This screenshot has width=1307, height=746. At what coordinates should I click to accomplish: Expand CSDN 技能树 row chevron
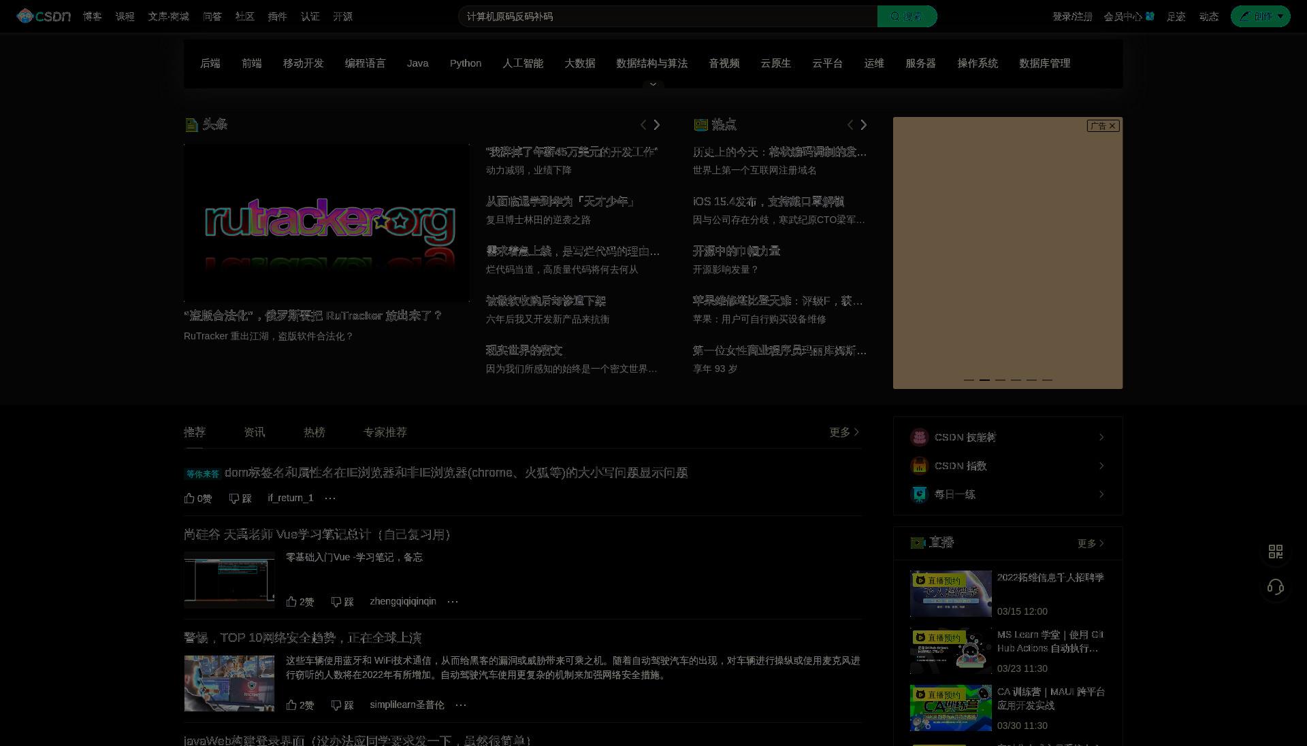[x=1101, y=437]
